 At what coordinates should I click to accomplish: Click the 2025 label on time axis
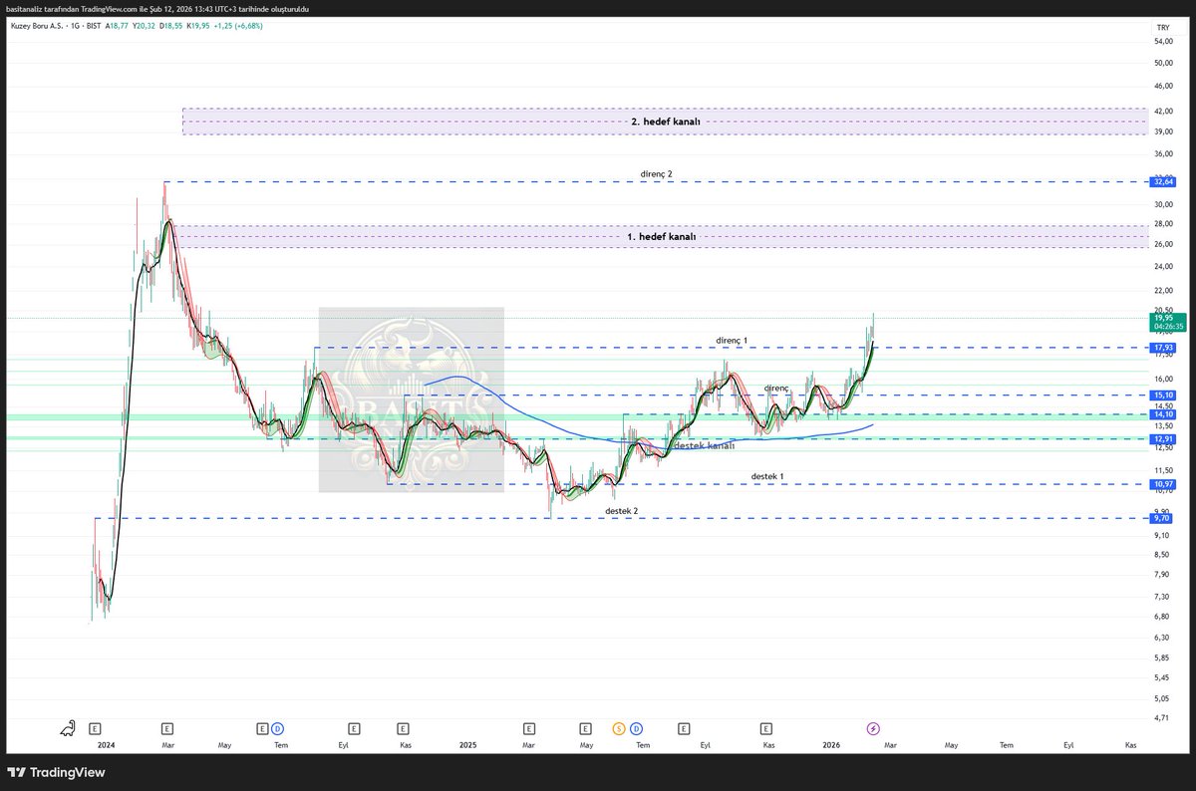tap(469, 745)
